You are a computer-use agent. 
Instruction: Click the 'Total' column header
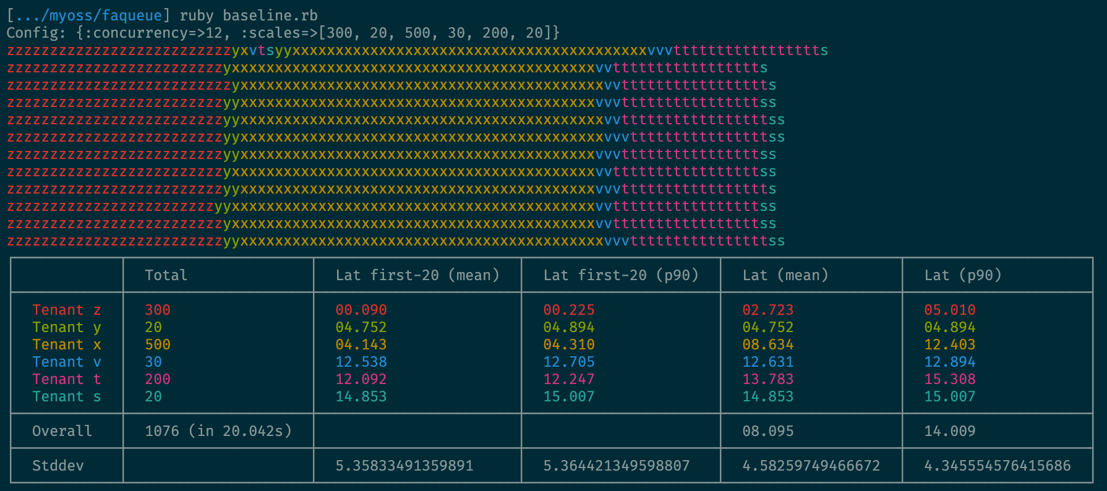[166, 275]
